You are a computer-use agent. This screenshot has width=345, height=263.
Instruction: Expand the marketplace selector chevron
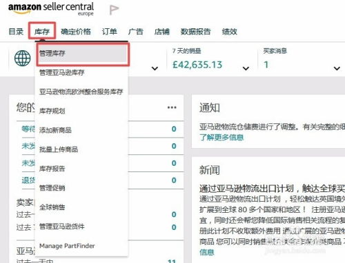click(x=155, y=68)
